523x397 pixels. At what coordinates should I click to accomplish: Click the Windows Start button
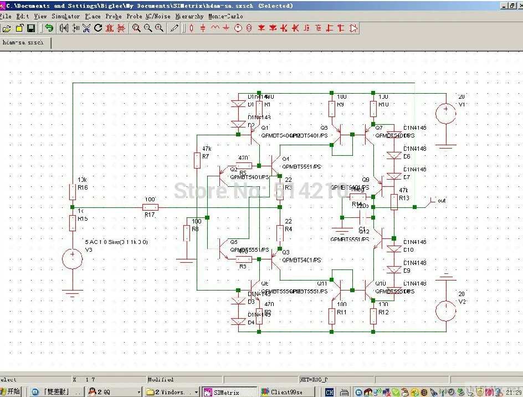click(11, 391)
